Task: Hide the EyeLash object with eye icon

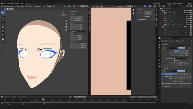Action: tap(189, 19)
